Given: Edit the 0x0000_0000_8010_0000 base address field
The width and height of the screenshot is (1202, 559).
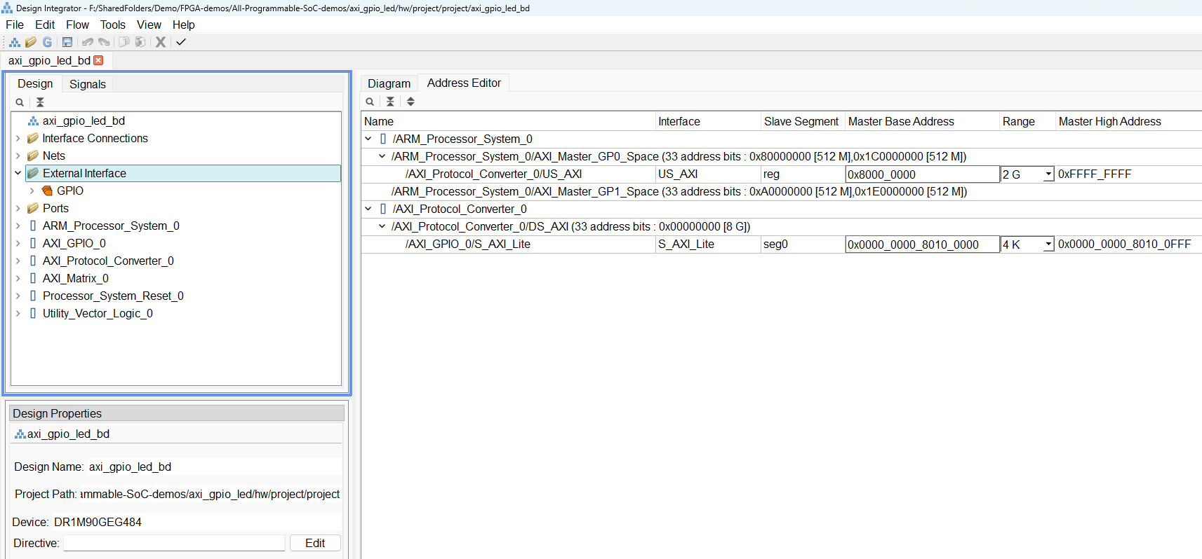Looking at the screenshot, I should tap(922, 244).
